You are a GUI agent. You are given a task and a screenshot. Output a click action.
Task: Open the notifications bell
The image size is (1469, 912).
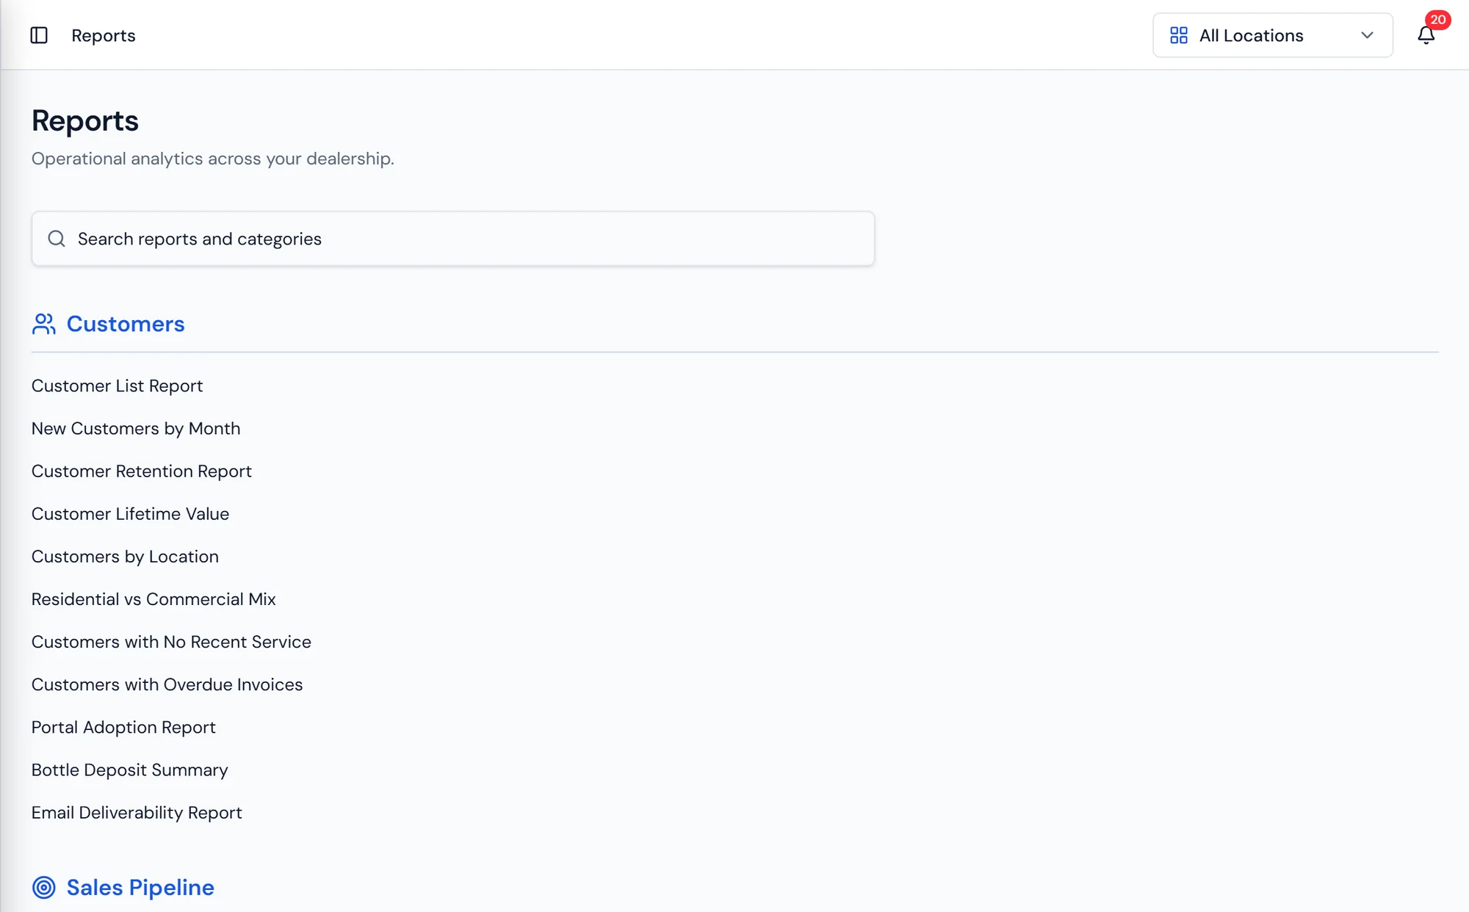[x=1426, y=35]
